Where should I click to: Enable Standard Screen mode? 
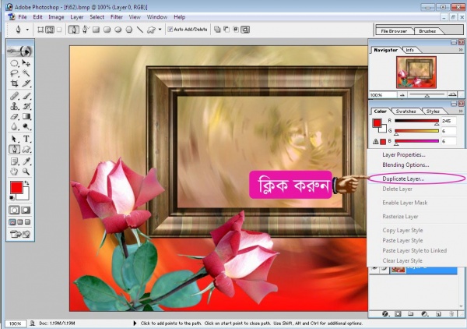[x=12, y=222]
